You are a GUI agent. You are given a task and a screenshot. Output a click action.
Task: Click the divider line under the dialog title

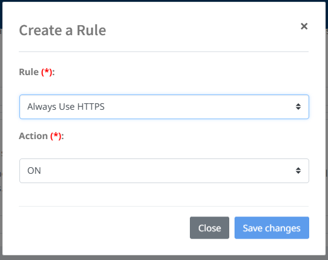164,52
